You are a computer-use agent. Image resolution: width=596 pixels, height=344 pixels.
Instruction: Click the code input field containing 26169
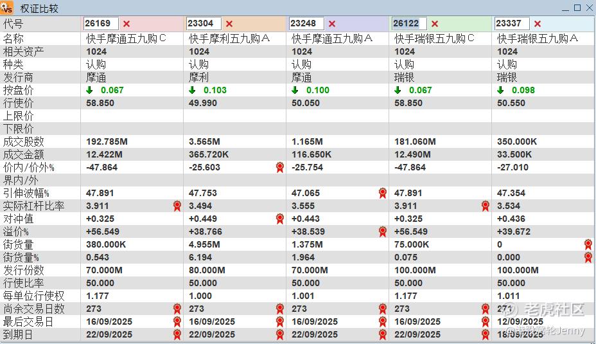(101, 24)
